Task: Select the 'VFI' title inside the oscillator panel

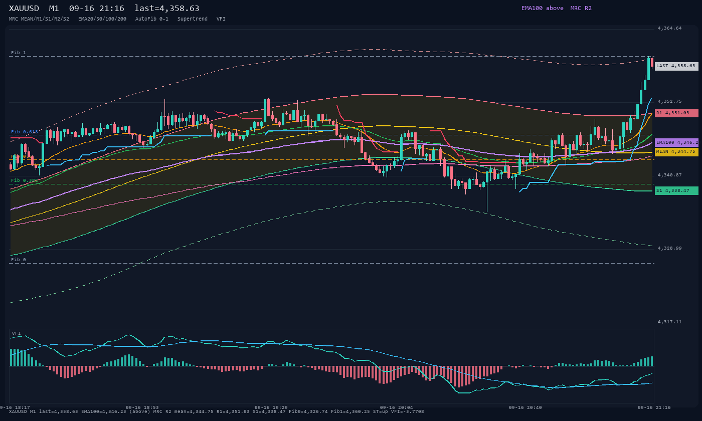Action: [x=17, y=333]
